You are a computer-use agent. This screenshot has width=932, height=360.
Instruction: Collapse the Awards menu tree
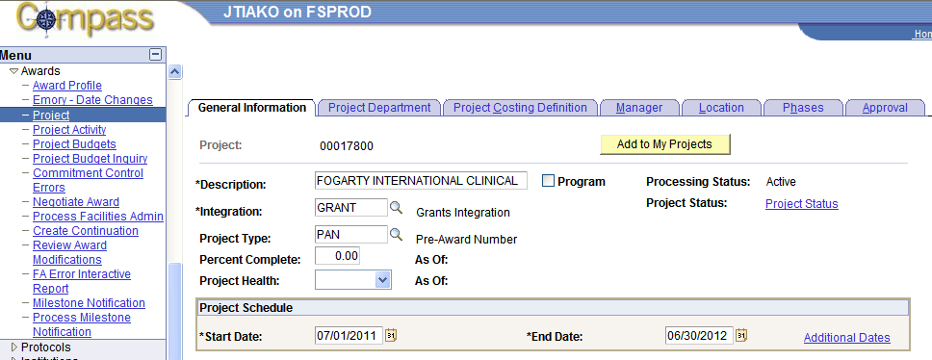(x=13, y=71)
